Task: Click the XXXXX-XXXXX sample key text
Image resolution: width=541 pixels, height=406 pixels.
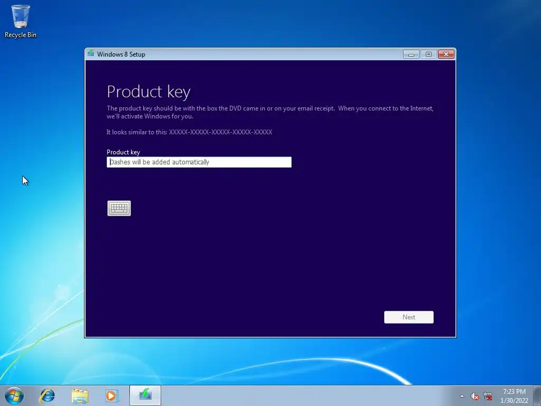Action: click(x=220, y=132)
